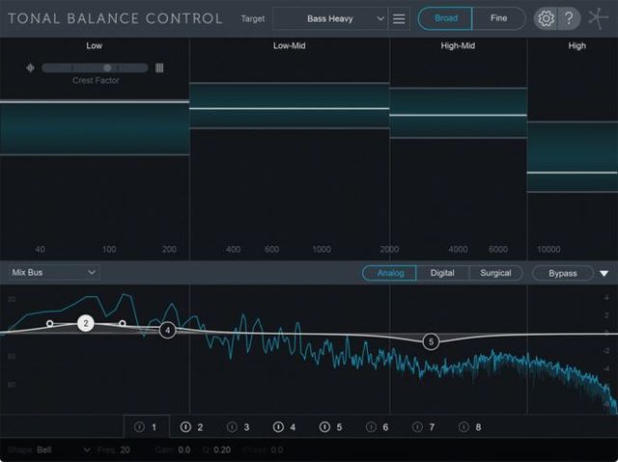Click the High band label
The image size is (618, 462).
tap(577, 45)
